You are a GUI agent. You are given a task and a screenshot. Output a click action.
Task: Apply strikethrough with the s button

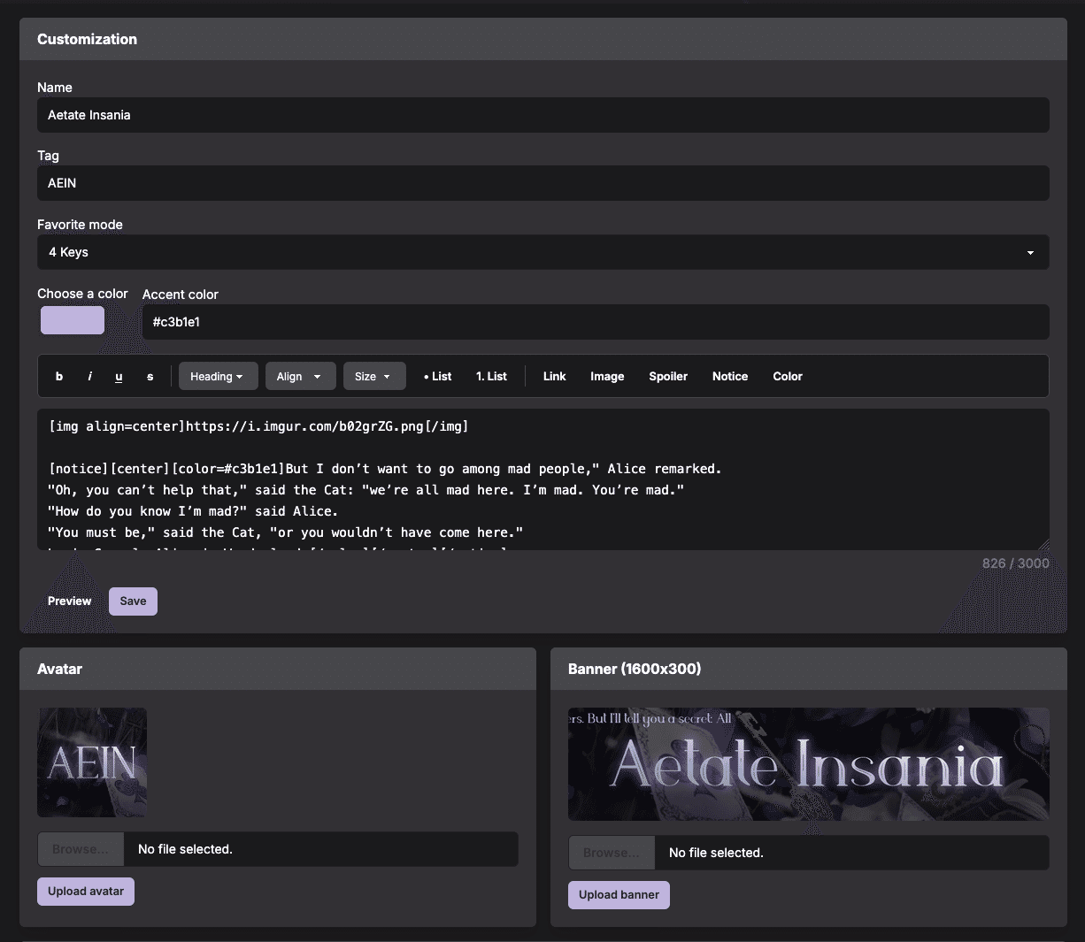tap(150, 376)
